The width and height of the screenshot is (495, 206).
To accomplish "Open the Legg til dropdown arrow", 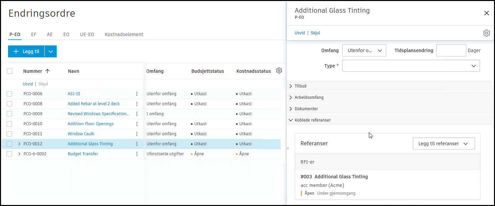I will (51, 51).
